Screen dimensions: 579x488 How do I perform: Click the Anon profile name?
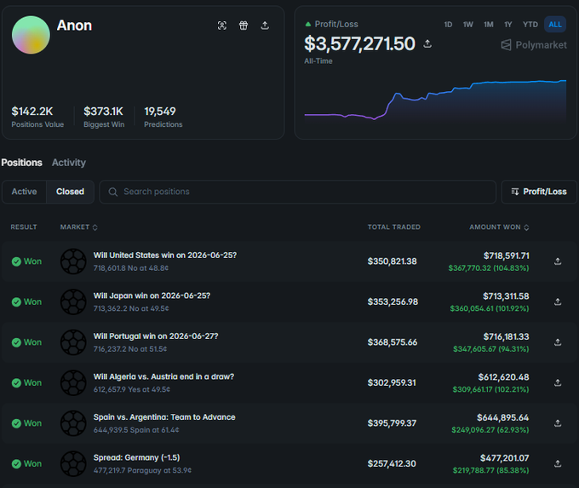74,26
